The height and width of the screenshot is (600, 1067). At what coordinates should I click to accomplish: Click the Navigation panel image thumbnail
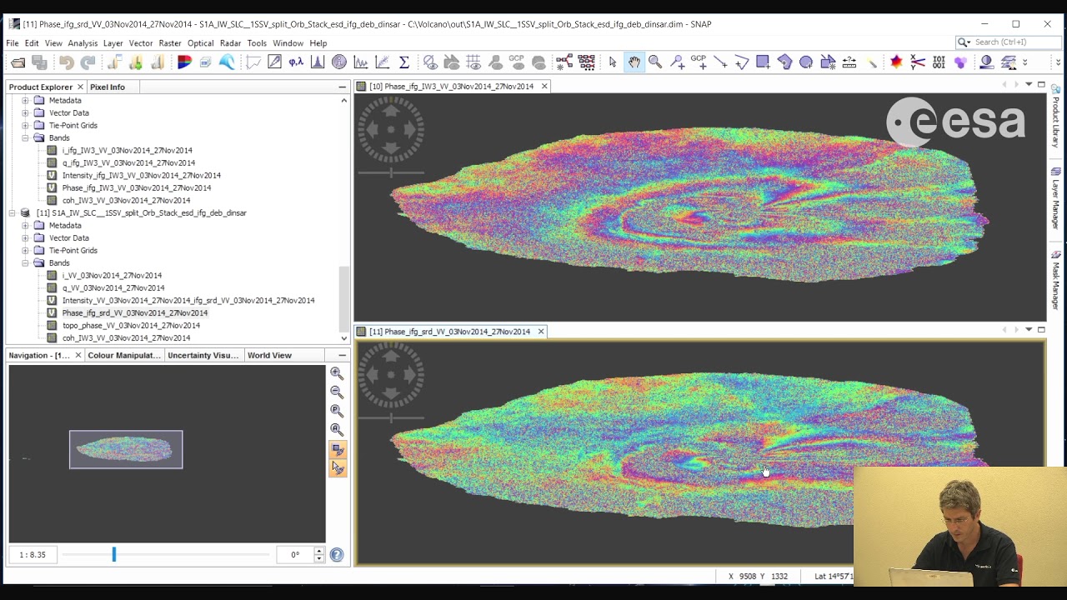click(x=126, y=449)
